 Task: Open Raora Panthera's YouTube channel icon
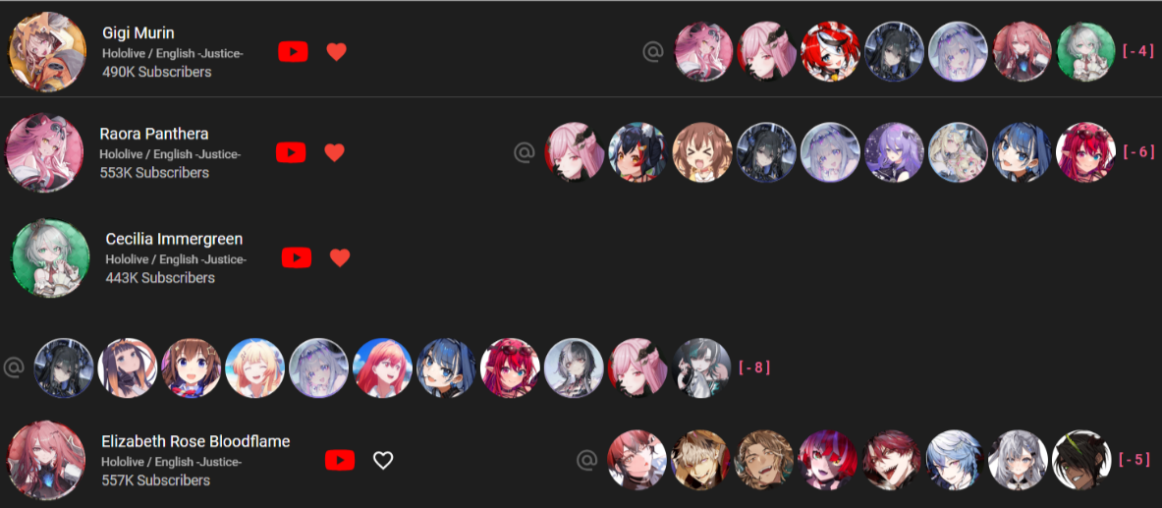(x=291, y=152)
